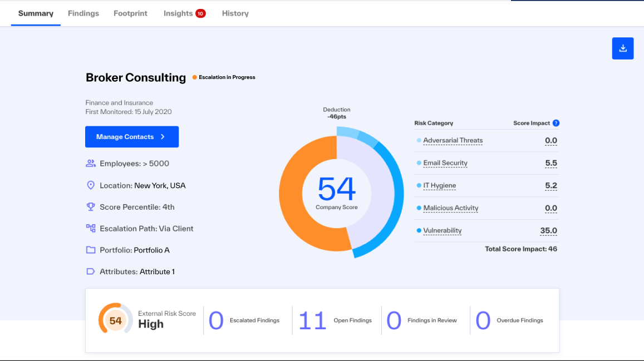View the 0 Findings in Review count
Screen dimensions: 644x361
tap(394, 320)
